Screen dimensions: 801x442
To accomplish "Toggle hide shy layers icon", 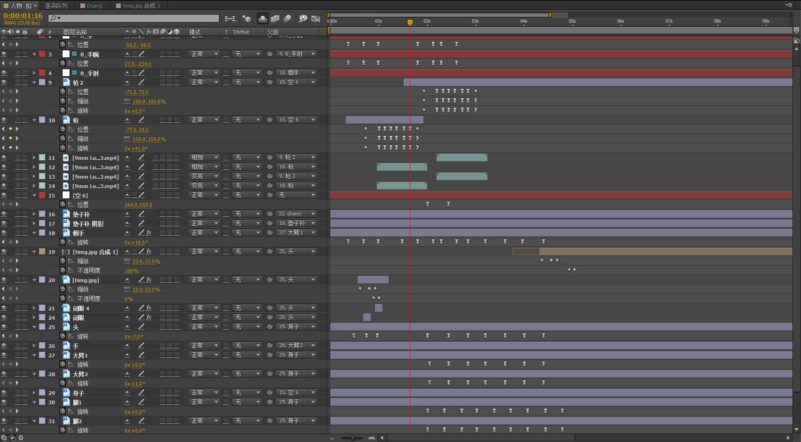I will tap(262, 18).
